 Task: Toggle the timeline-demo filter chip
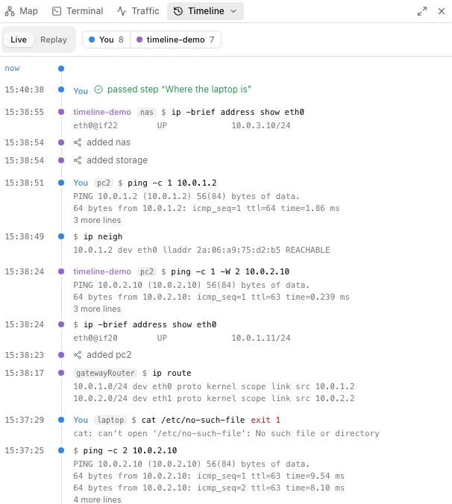[x=175, y=40]
